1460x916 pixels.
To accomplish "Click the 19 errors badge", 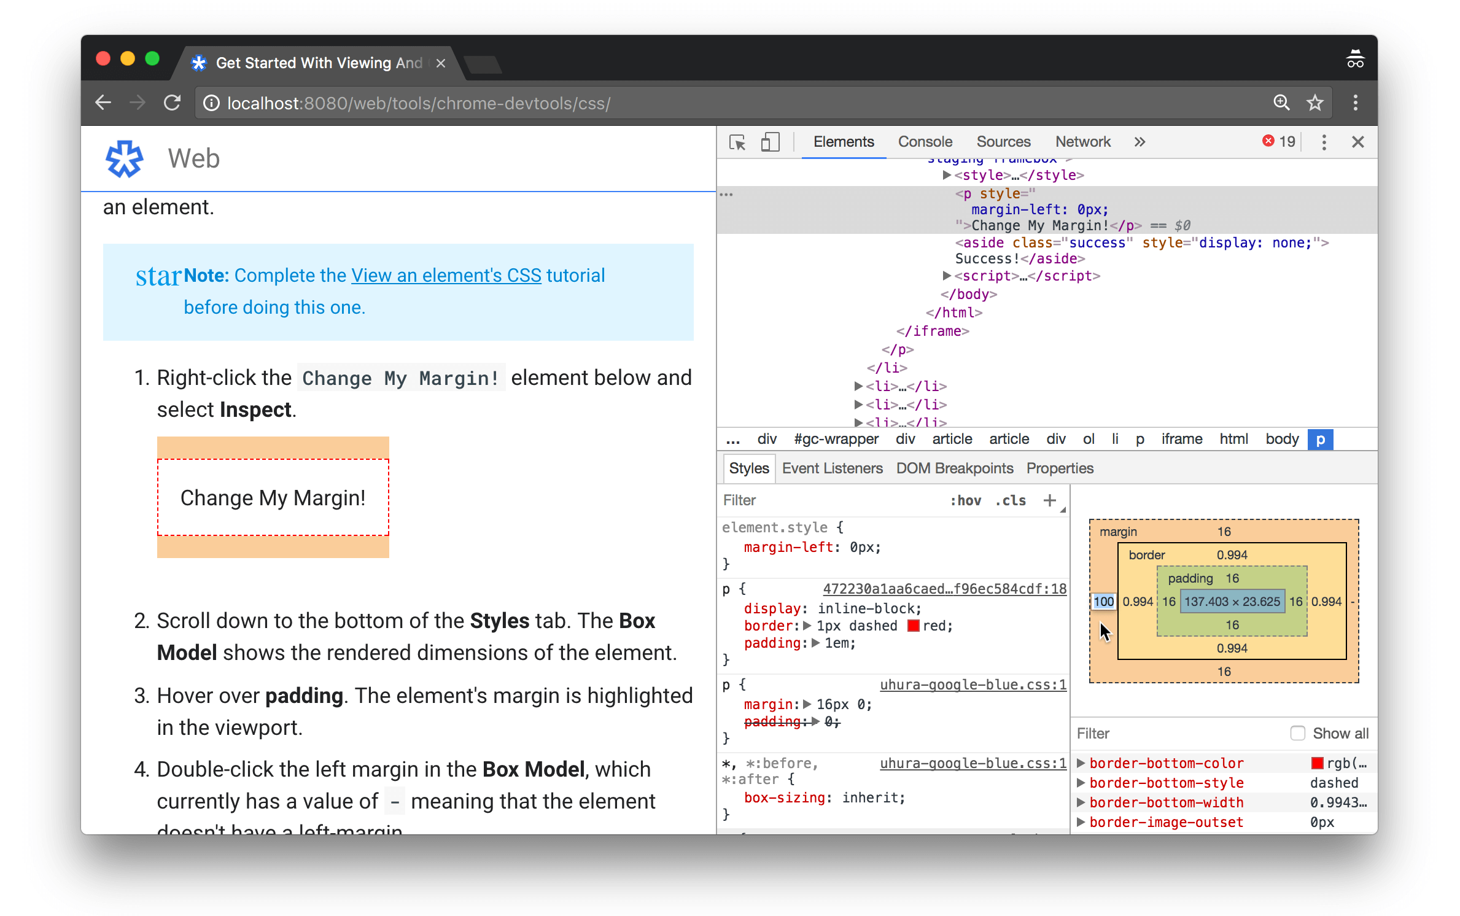I will tap(1278, 141).
